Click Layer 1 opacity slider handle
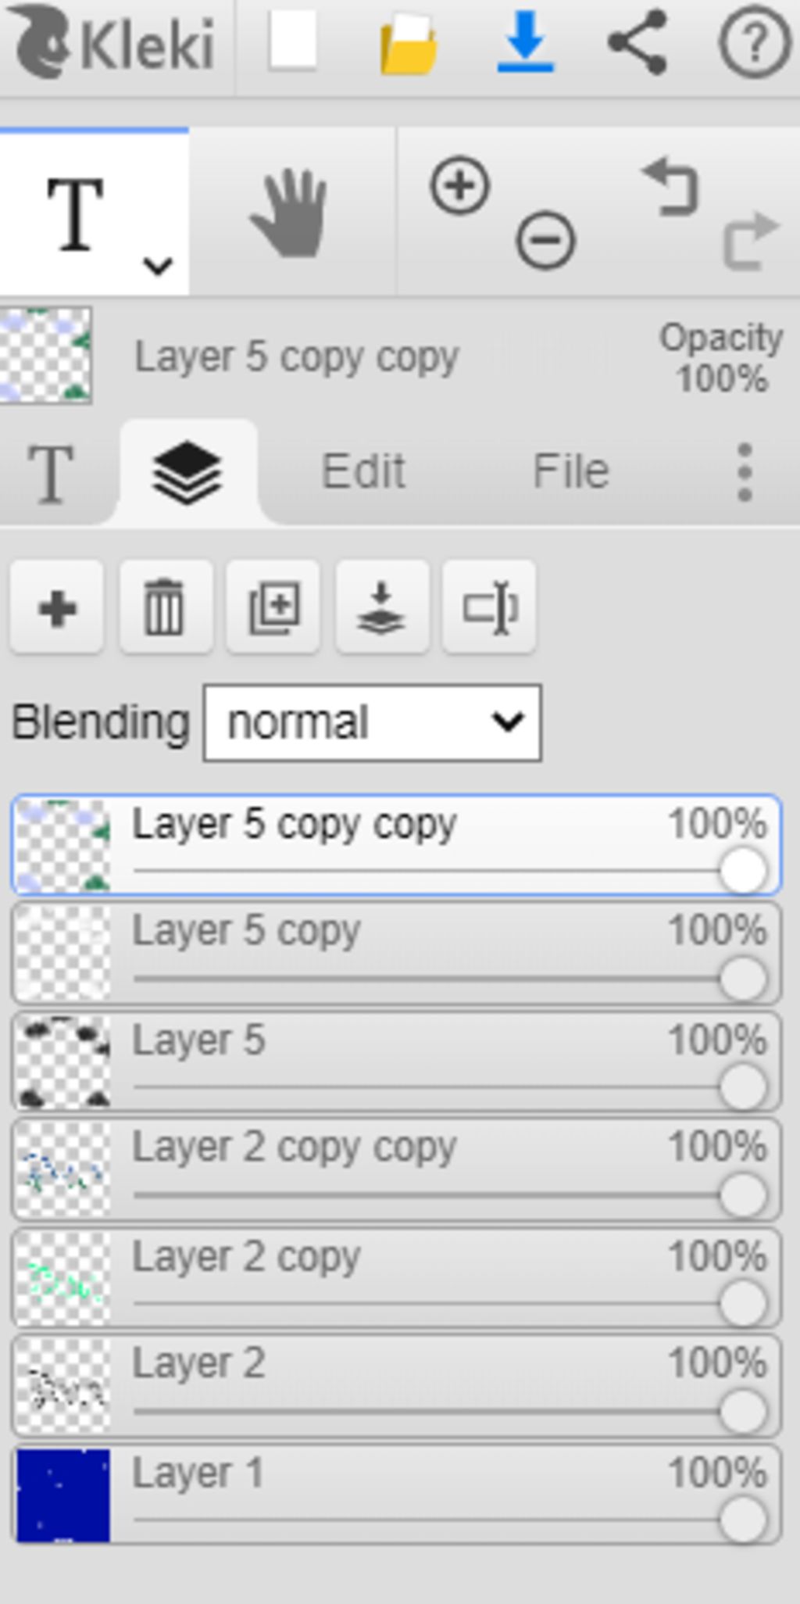800x1604 pixels. click(x=742, y=1520)
